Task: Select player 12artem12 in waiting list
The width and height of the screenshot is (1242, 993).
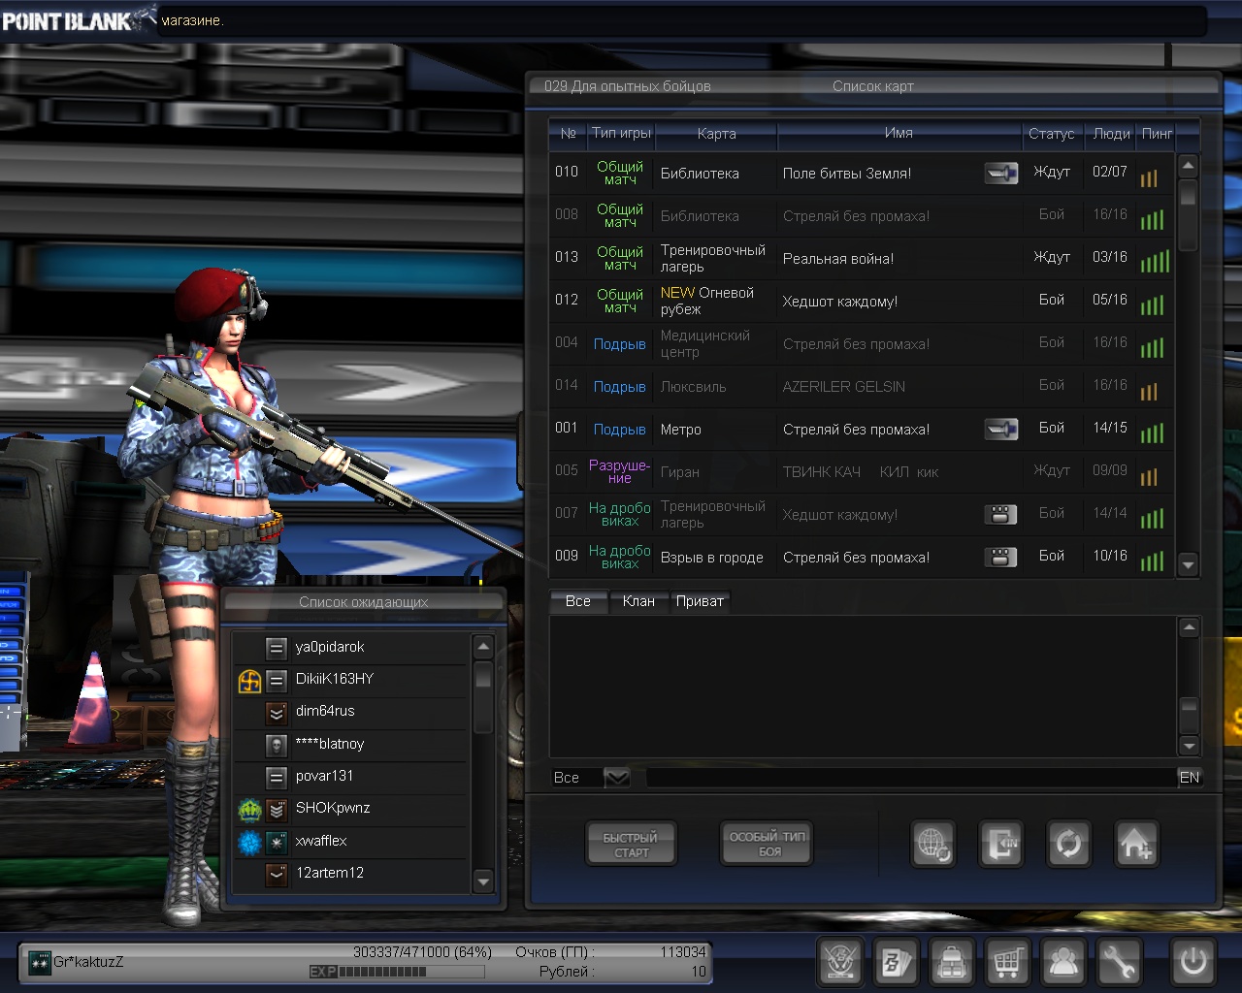Action: click(351, 874)
